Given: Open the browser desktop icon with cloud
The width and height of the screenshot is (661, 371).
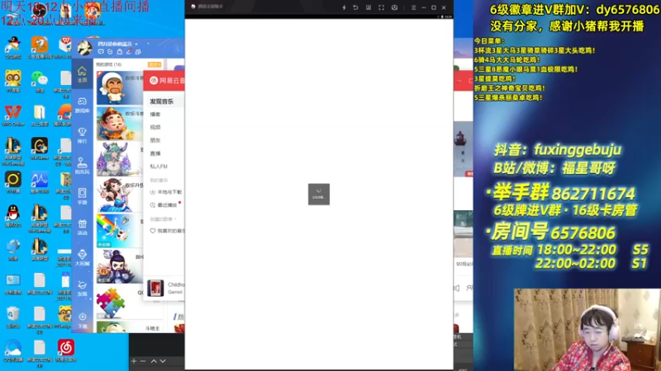Looking at the screenshot, I should point(13,351).
